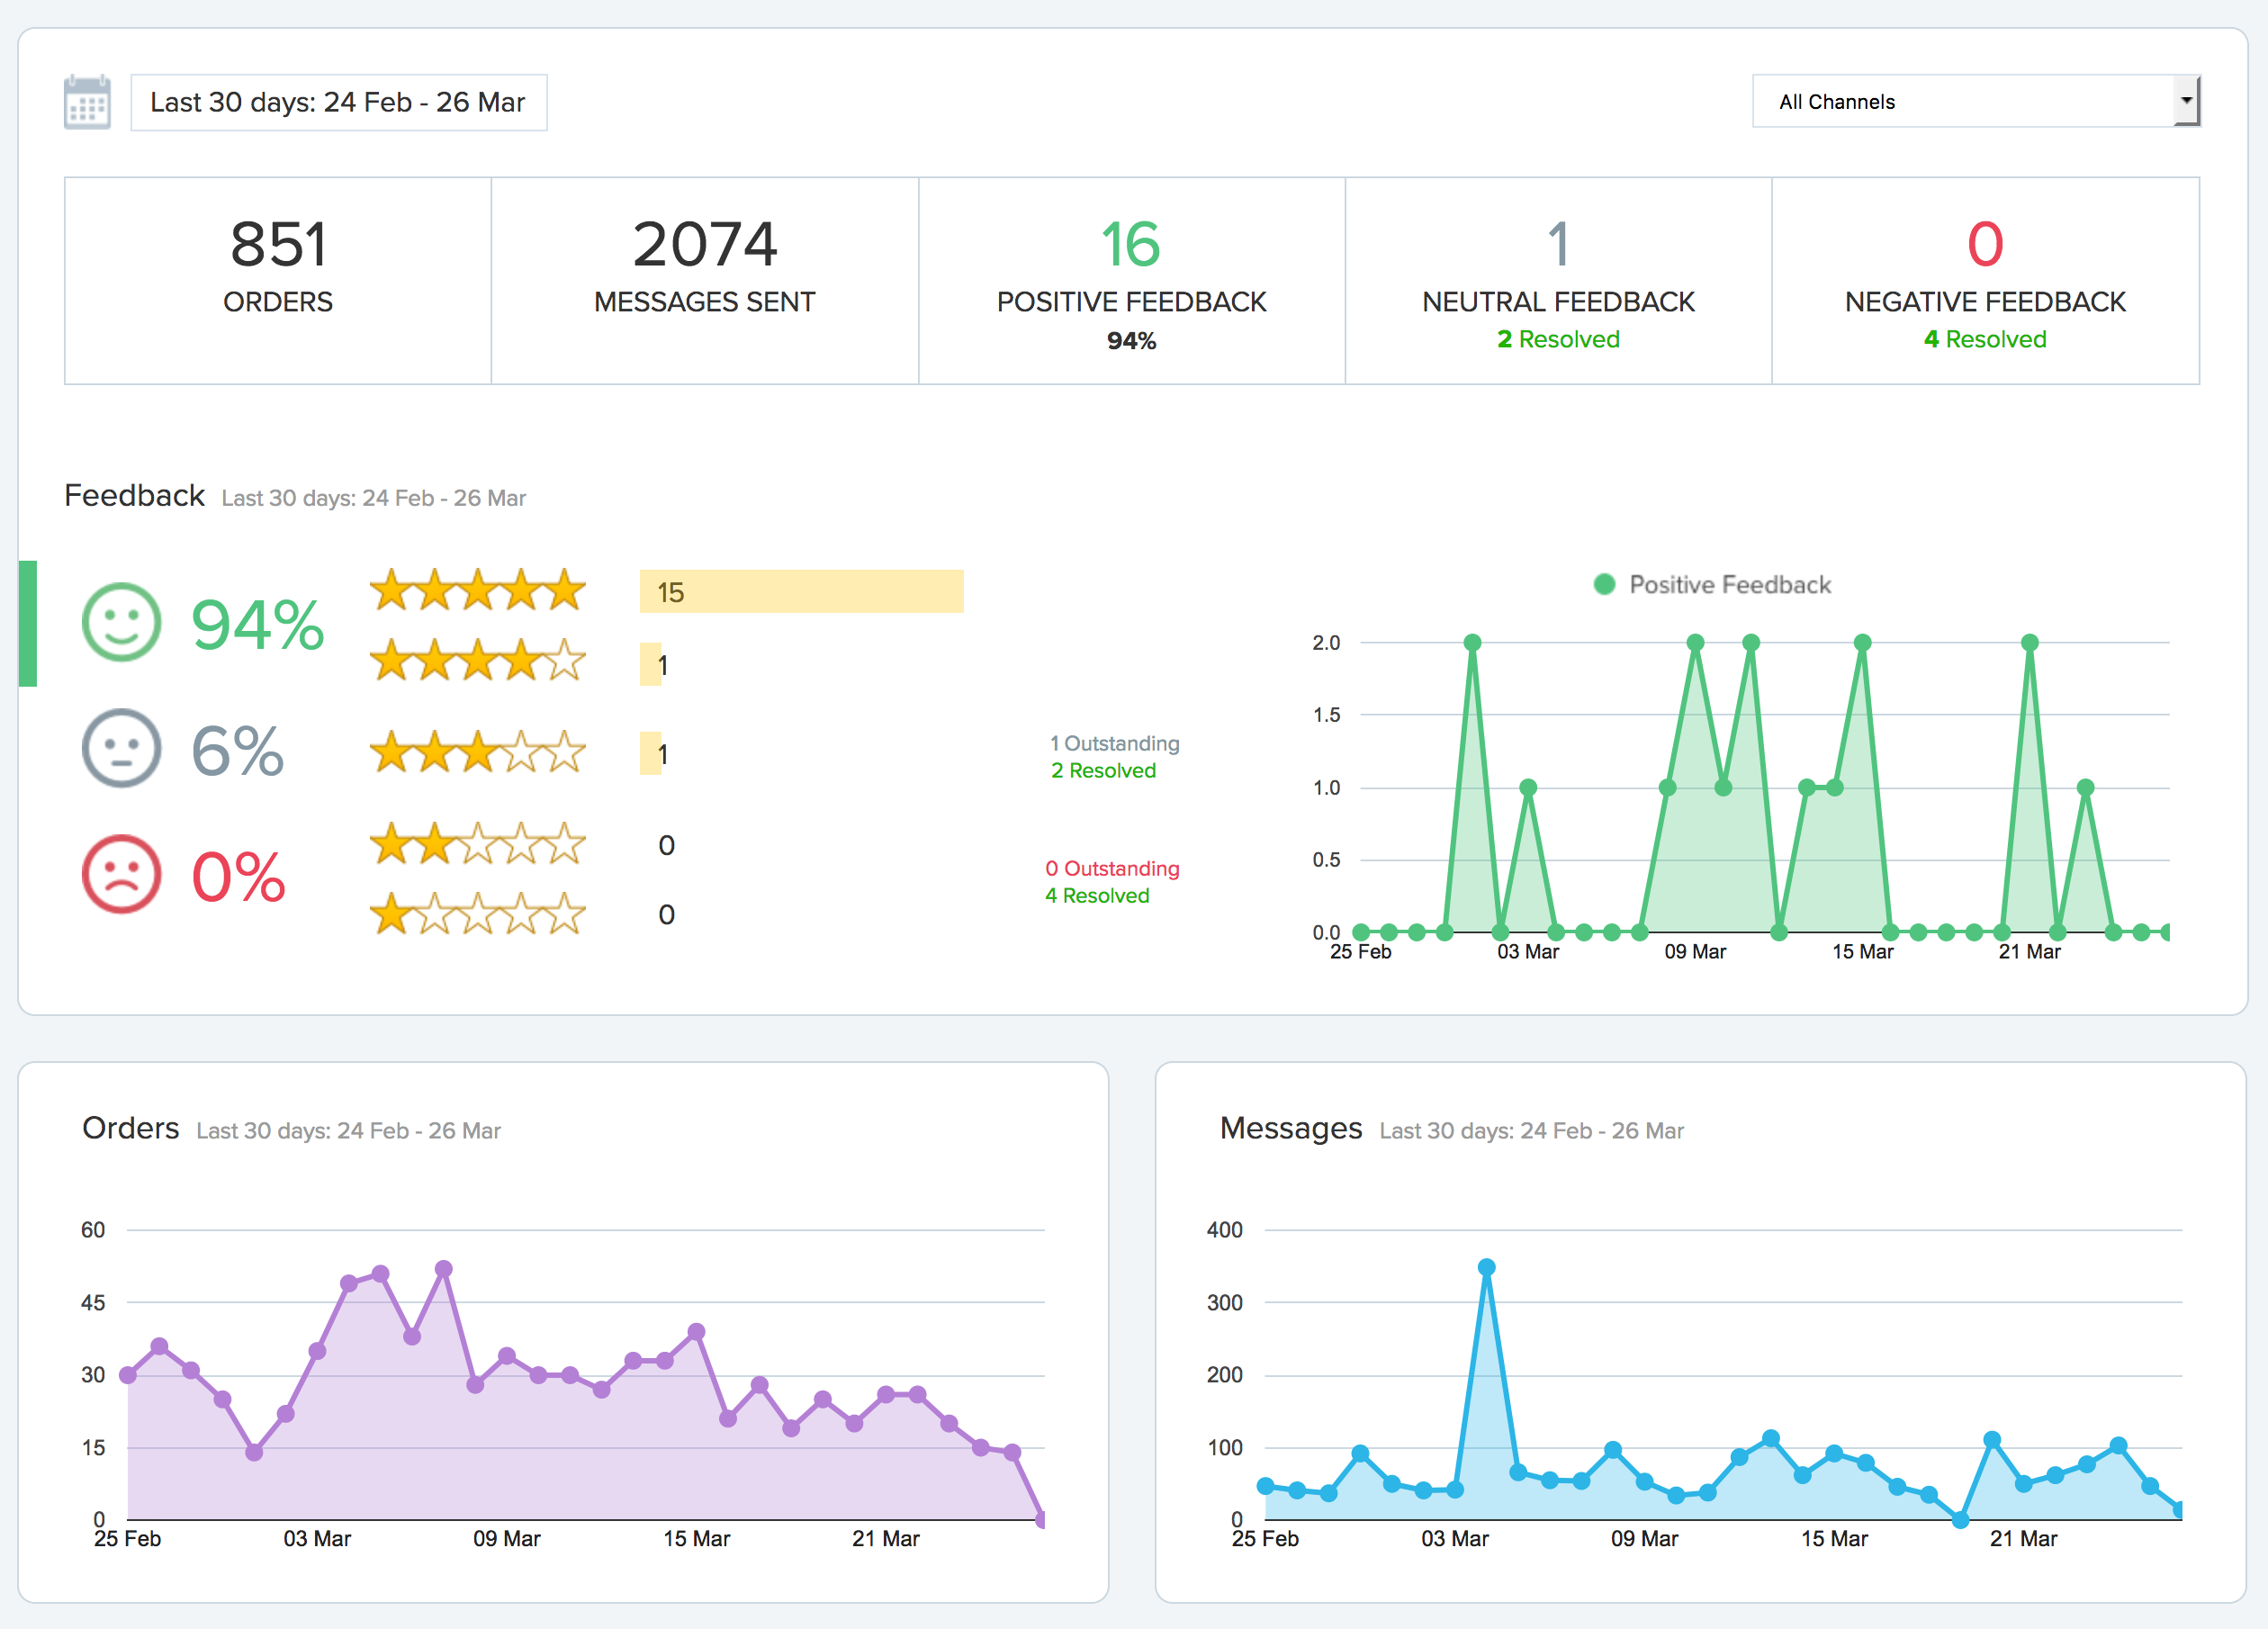The height and width of the screenshot is (1629, 2268).
Task: Select the 6% neutral feedback percentage
Action: [x=238, y=751]
